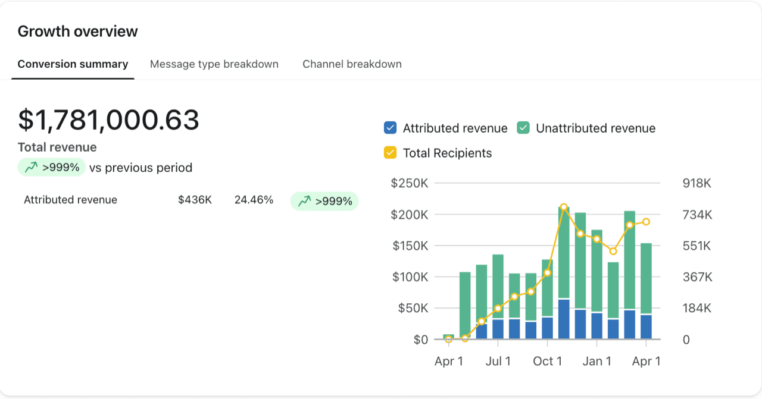
Task: Open the Message type breakdown tab
Action: click(x=214, y=64)
